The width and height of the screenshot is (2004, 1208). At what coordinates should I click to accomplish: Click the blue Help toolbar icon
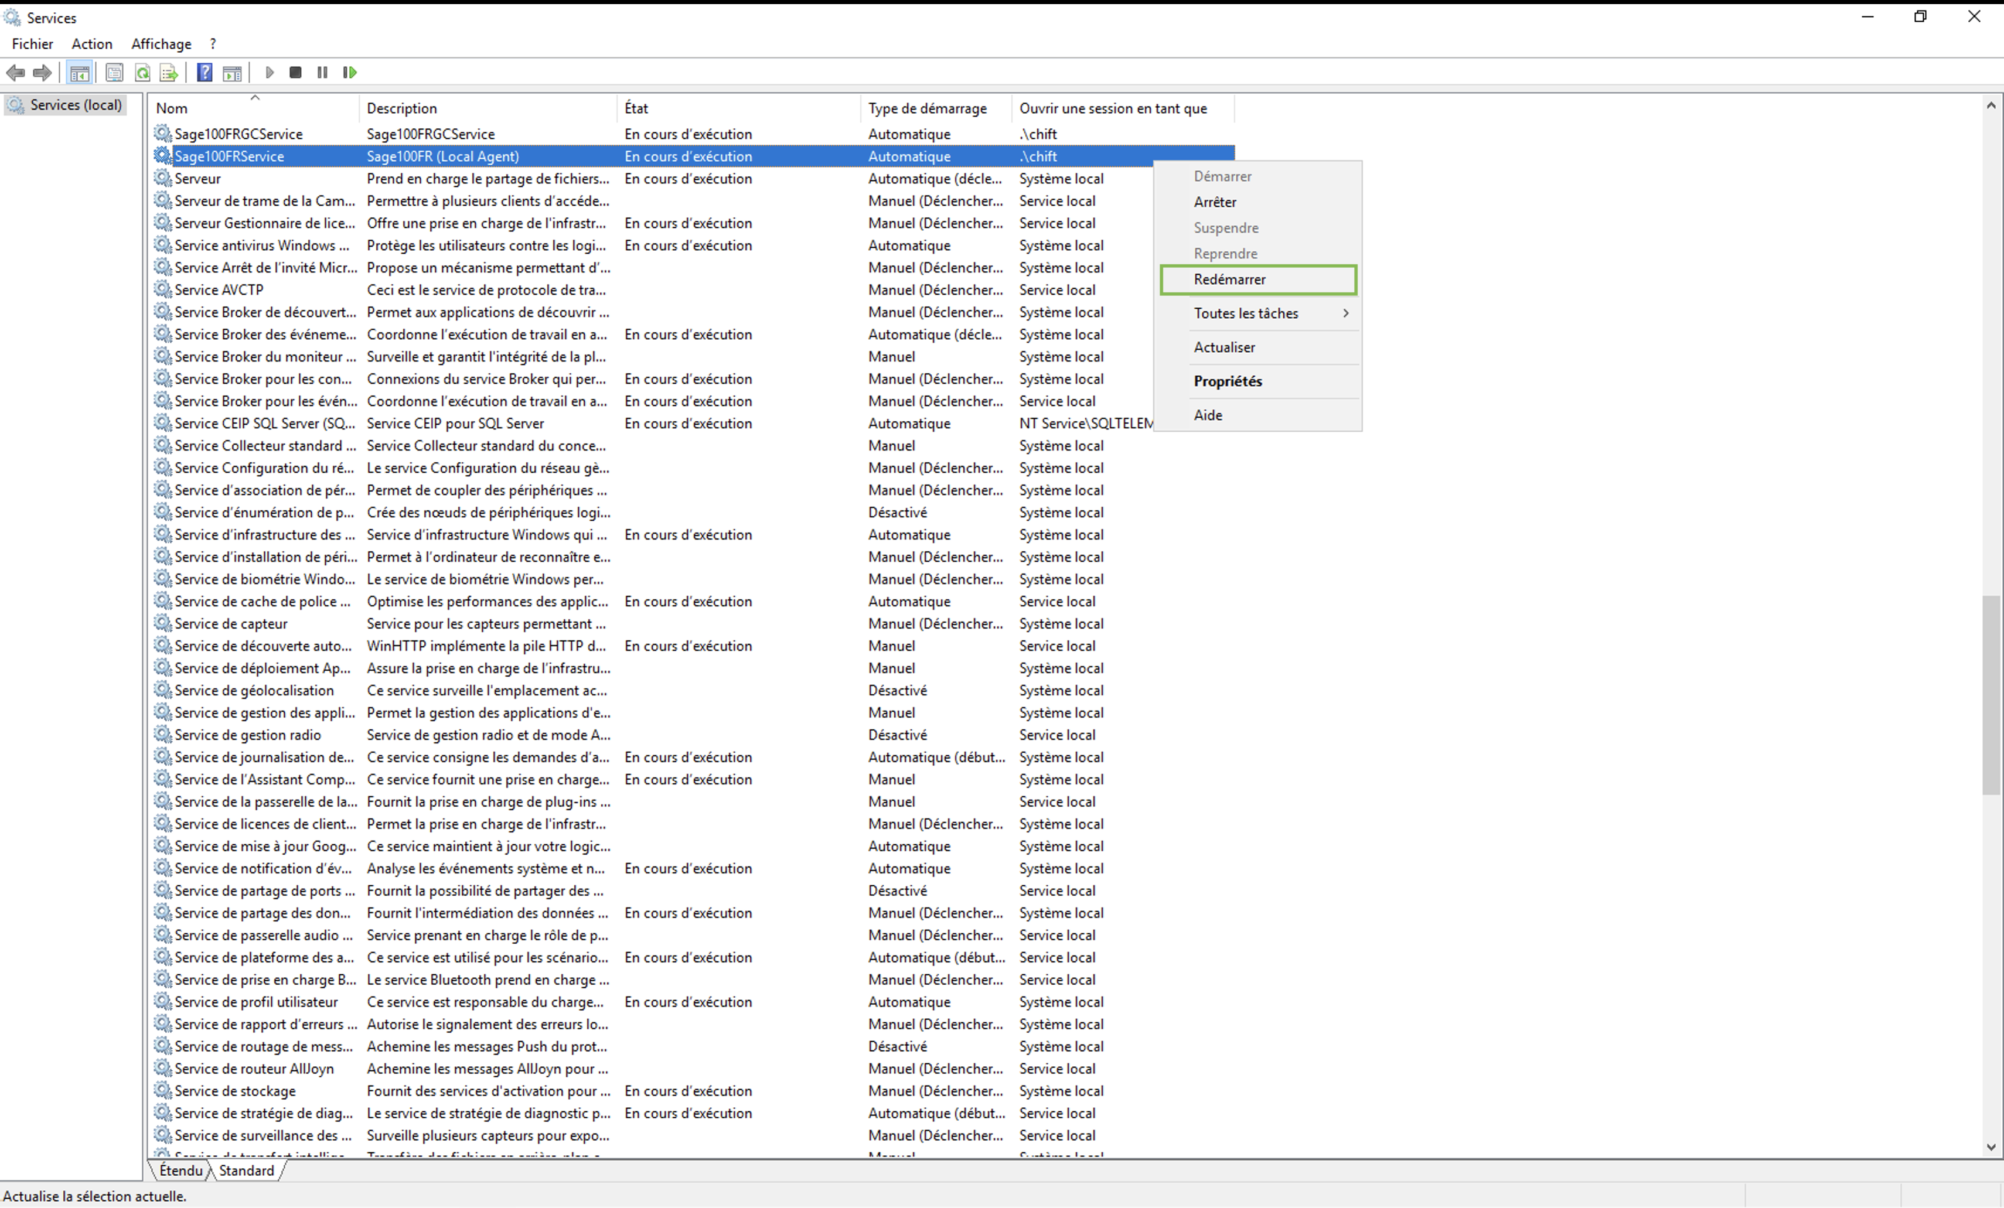[x=205, y=72]
